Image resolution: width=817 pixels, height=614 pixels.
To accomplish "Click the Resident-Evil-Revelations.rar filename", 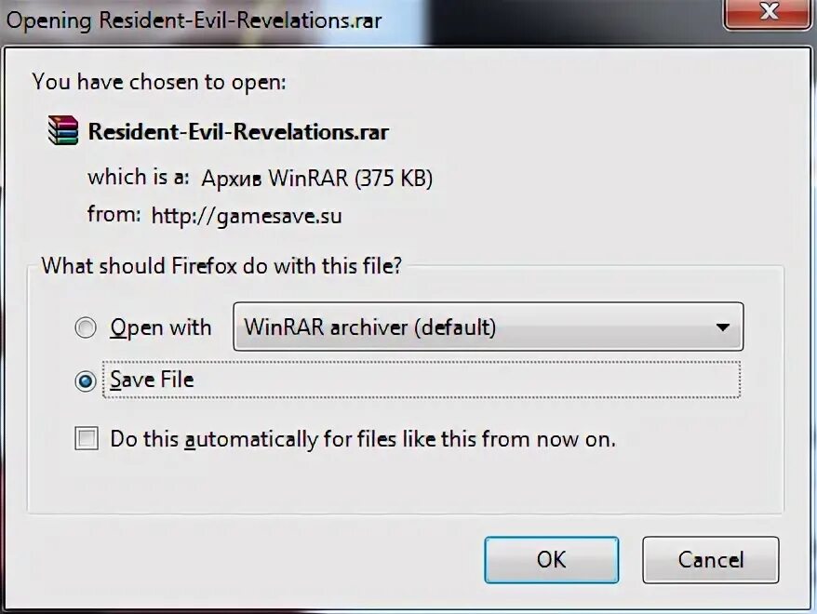I will point(238,132).
